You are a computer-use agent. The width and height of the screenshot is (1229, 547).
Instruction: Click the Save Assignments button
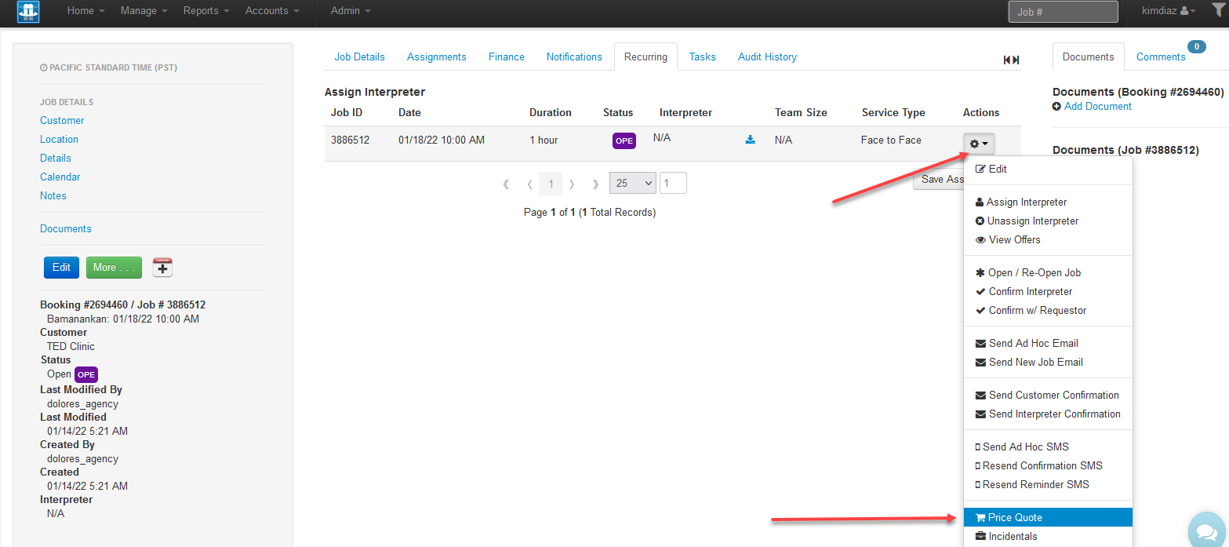click(x=940, y=180)
